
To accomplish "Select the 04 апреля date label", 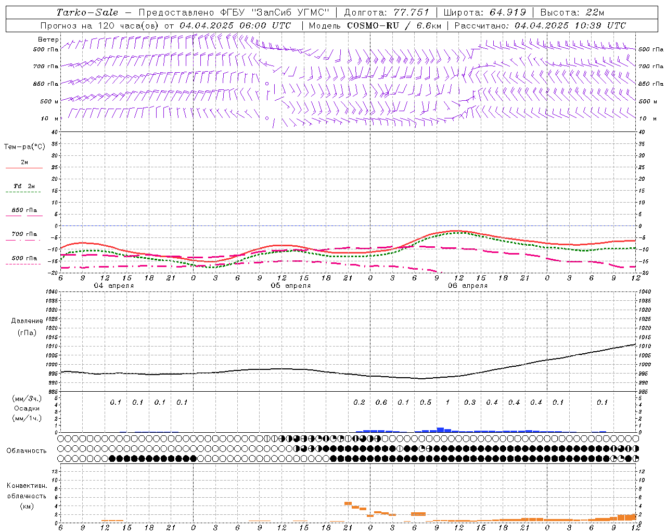I will click(113, 286).
